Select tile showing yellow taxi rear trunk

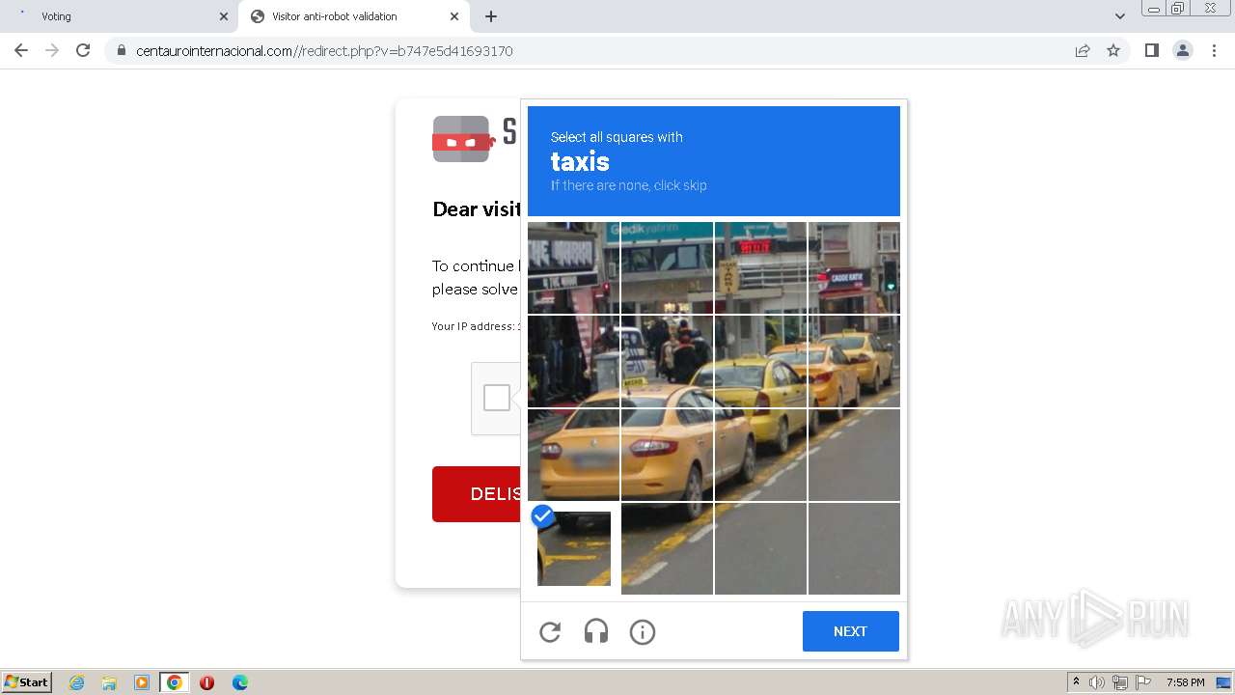[x=573, y=455]
